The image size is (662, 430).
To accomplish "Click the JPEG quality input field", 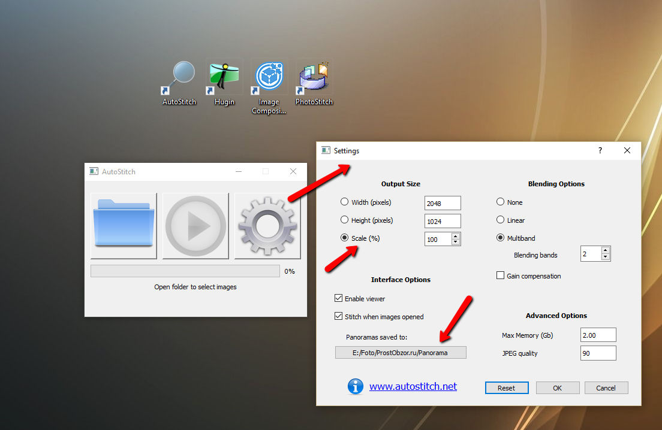I will (598, 353).
